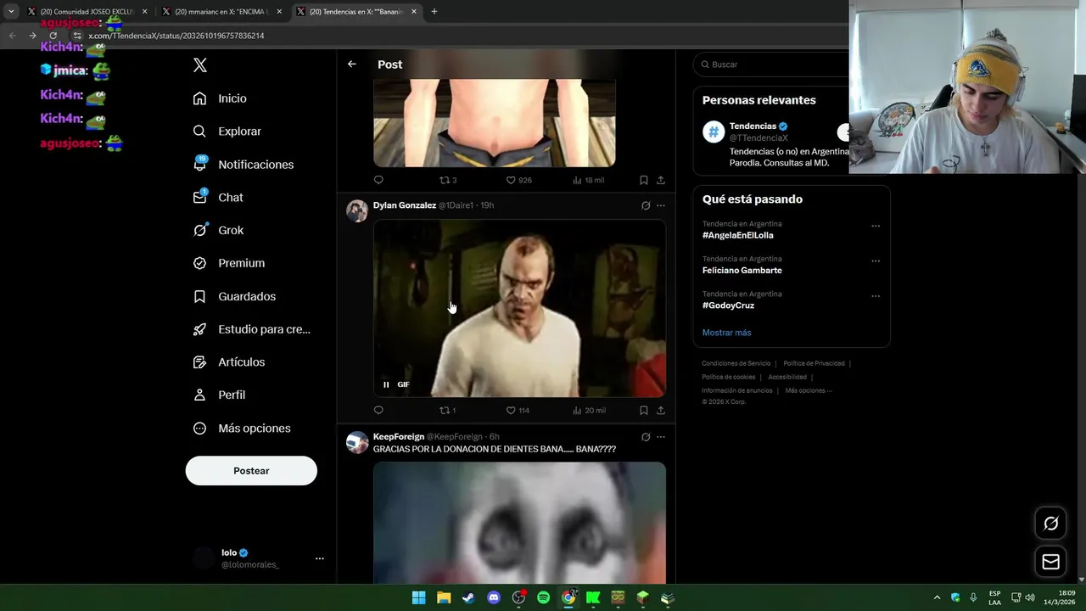Show hidden system tray icons
The width and height of the screenshot is (1086, 611).
click(937, 597)
